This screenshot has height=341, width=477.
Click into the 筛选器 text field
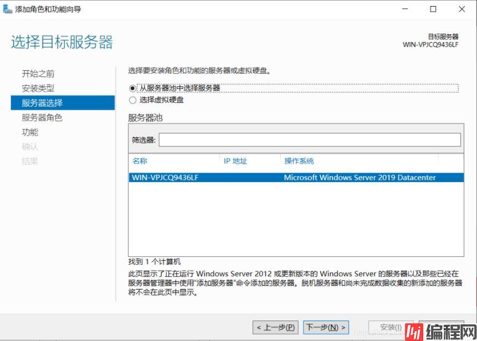309,139
